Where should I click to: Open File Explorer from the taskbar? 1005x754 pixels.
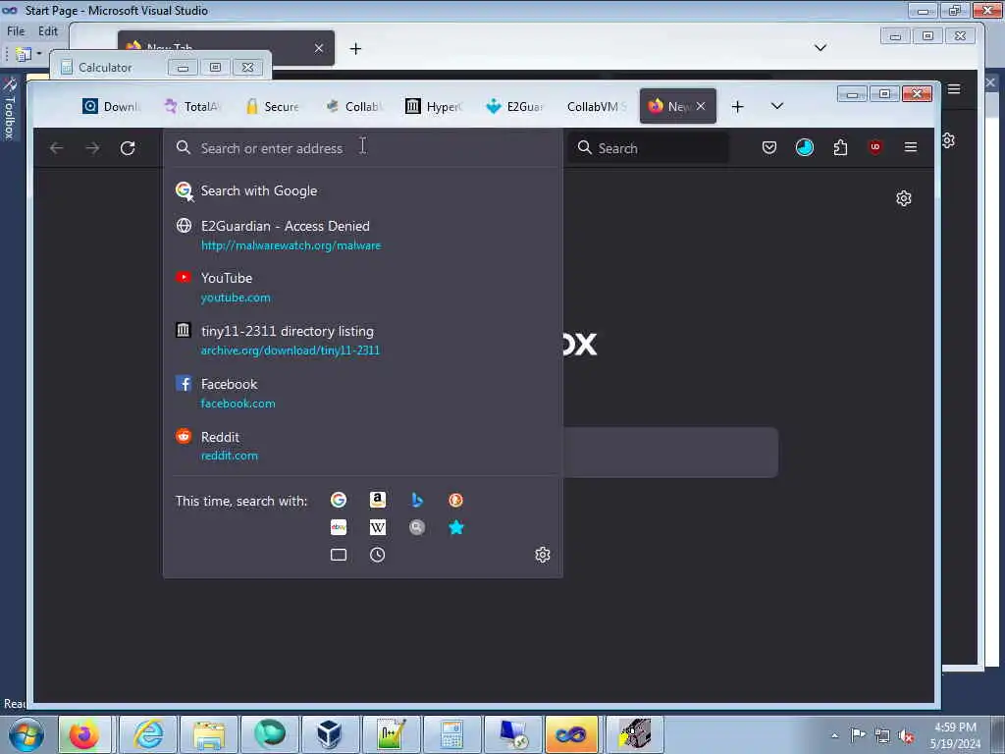coord(209,734)
